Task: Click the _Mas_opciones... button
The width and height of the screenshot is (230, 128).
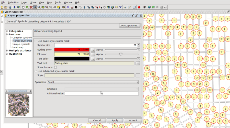Action: pyautogui.click(x=130, y=26)
